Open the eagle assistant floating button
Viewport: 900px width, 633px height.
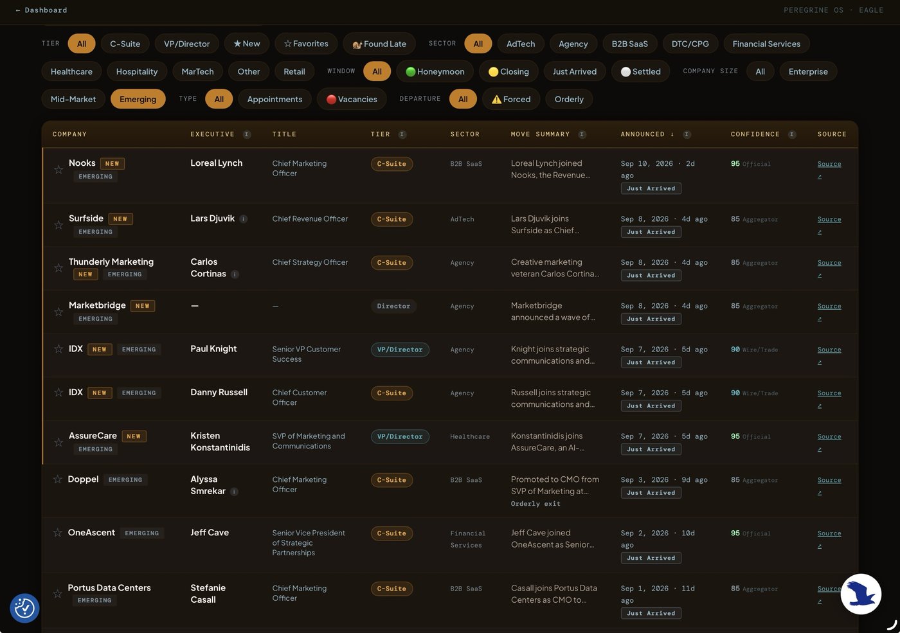(x=861, y=594)
